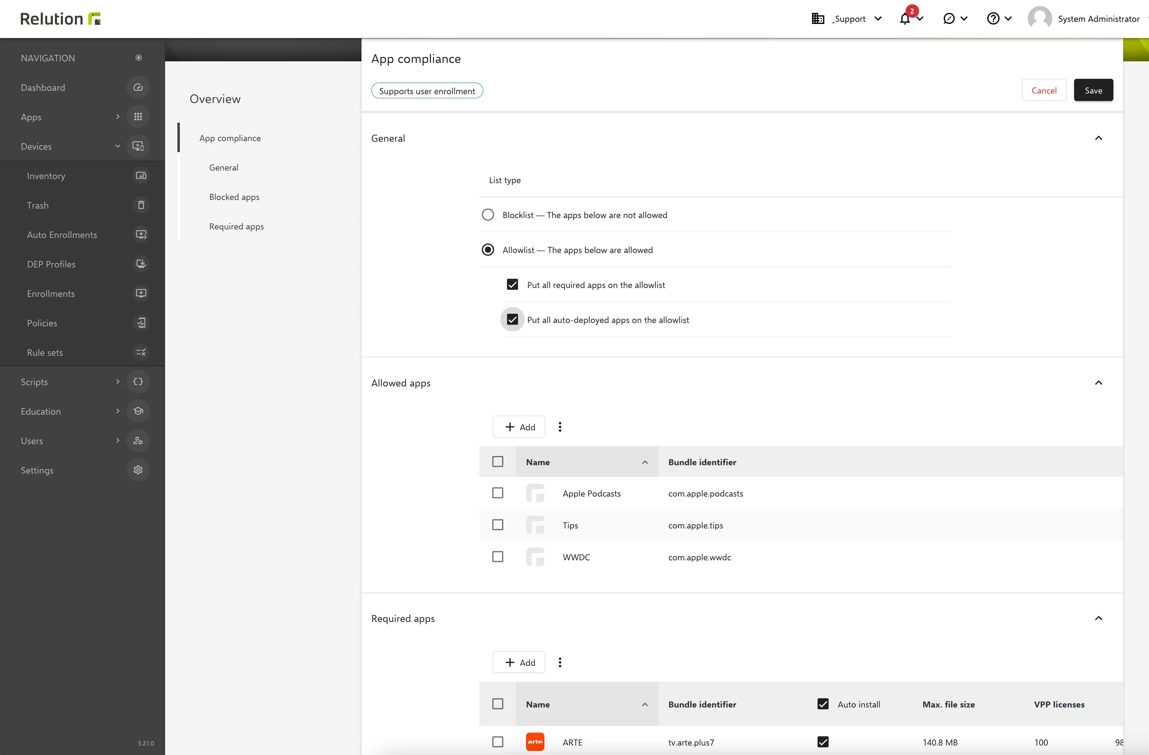The height and width of the screenshot is (755, 1149).
Task: Enable the Apple Podcasts row checkbox
Action: 498,493
